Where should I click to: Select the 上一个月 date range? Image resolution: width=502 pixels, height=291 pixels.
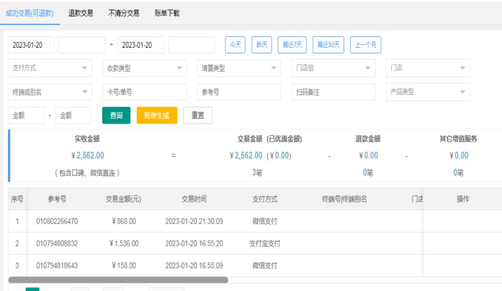click(x=366, y=45)
